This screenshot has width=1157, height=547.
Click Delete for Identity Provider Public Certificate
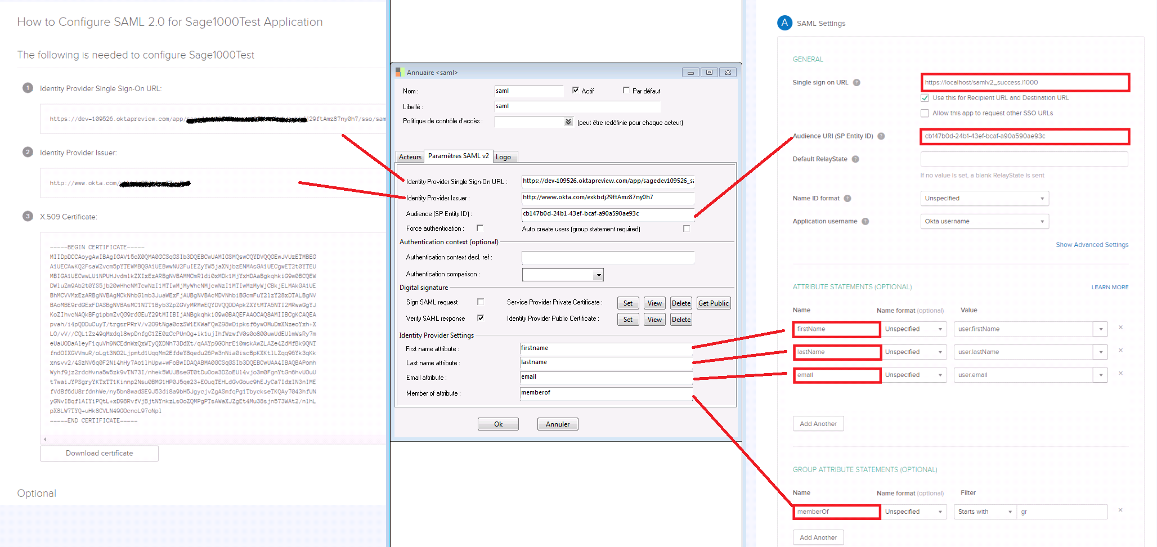point(681,320)
